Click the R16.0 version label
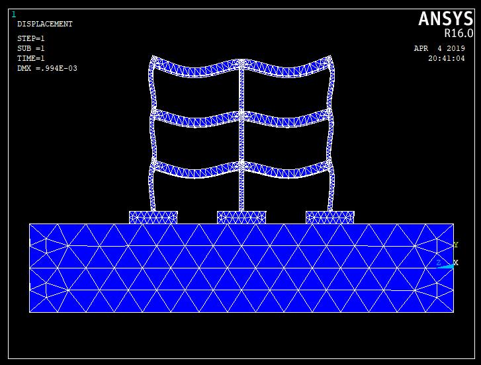481x365 pixels. coord(459,34)
